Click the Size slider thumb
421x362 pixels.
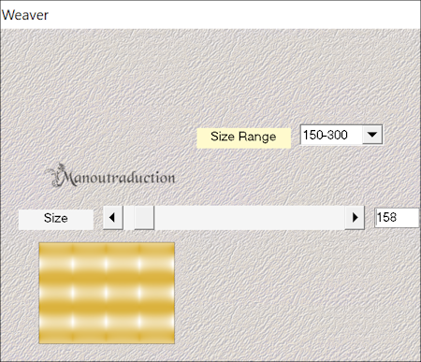point(144,218)
